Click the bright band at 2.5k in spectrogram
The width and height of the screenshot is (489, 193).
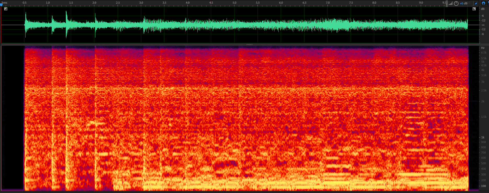coord(246,88)
